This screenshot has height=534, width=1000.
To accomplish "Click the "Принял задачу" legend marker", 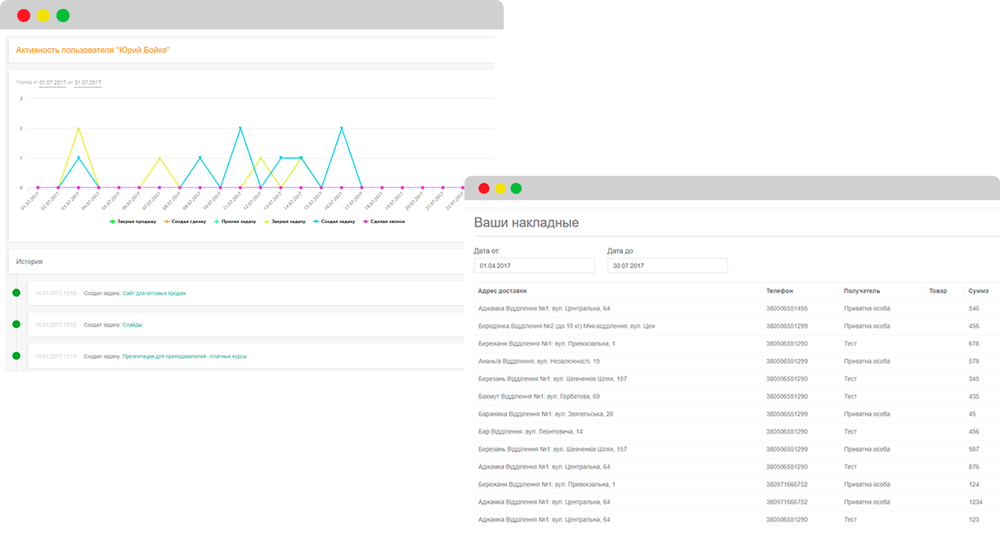I will click(215, 221).
